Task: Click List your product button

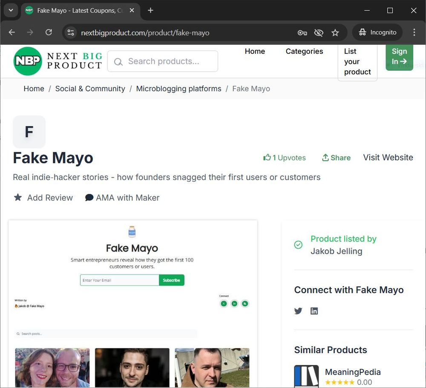Action: [x=357, y=62]
